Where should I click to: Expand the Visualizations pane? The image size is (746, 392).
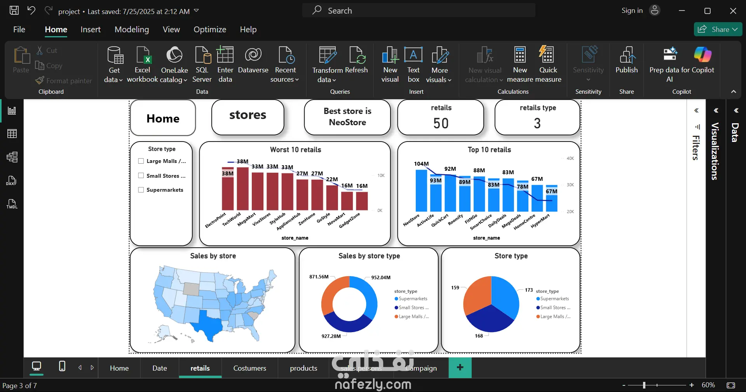[x=716, y=110]
